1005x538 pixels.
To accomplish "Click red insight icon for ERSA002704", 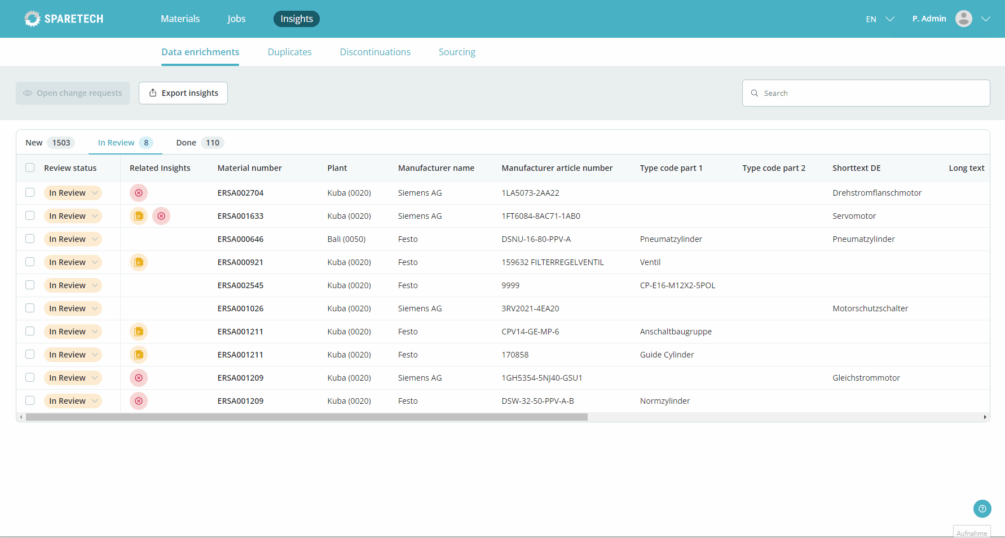I will pos(139,193).
